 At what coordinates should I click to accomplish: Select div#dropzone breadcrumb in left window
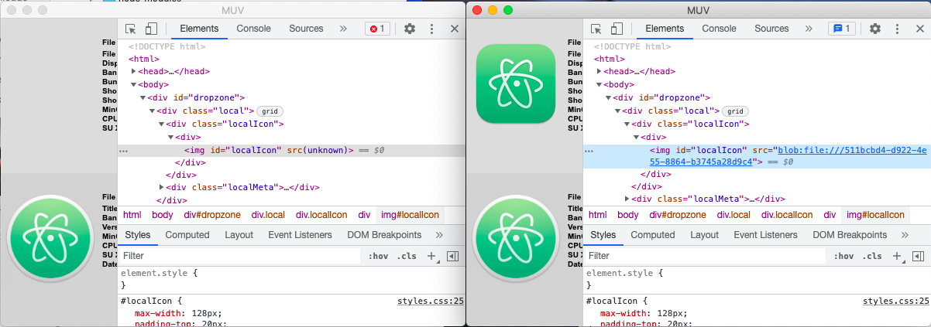click(x=212, y=215)
